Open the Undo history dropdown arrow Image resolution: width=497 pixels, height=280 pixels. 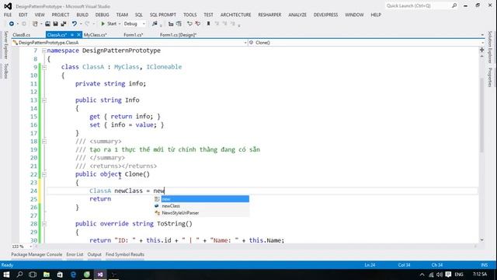[81, 24]
